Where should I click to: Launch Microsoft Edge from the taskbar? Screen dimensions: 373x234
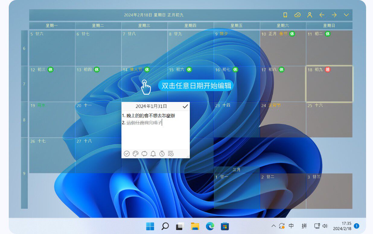click(x=210, y=226)
